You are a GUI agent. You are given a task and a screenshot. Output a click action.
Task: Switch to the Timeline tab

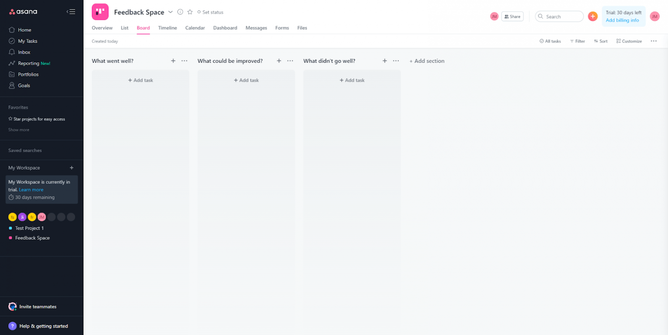pyautogui.click(x=167, y=28)
